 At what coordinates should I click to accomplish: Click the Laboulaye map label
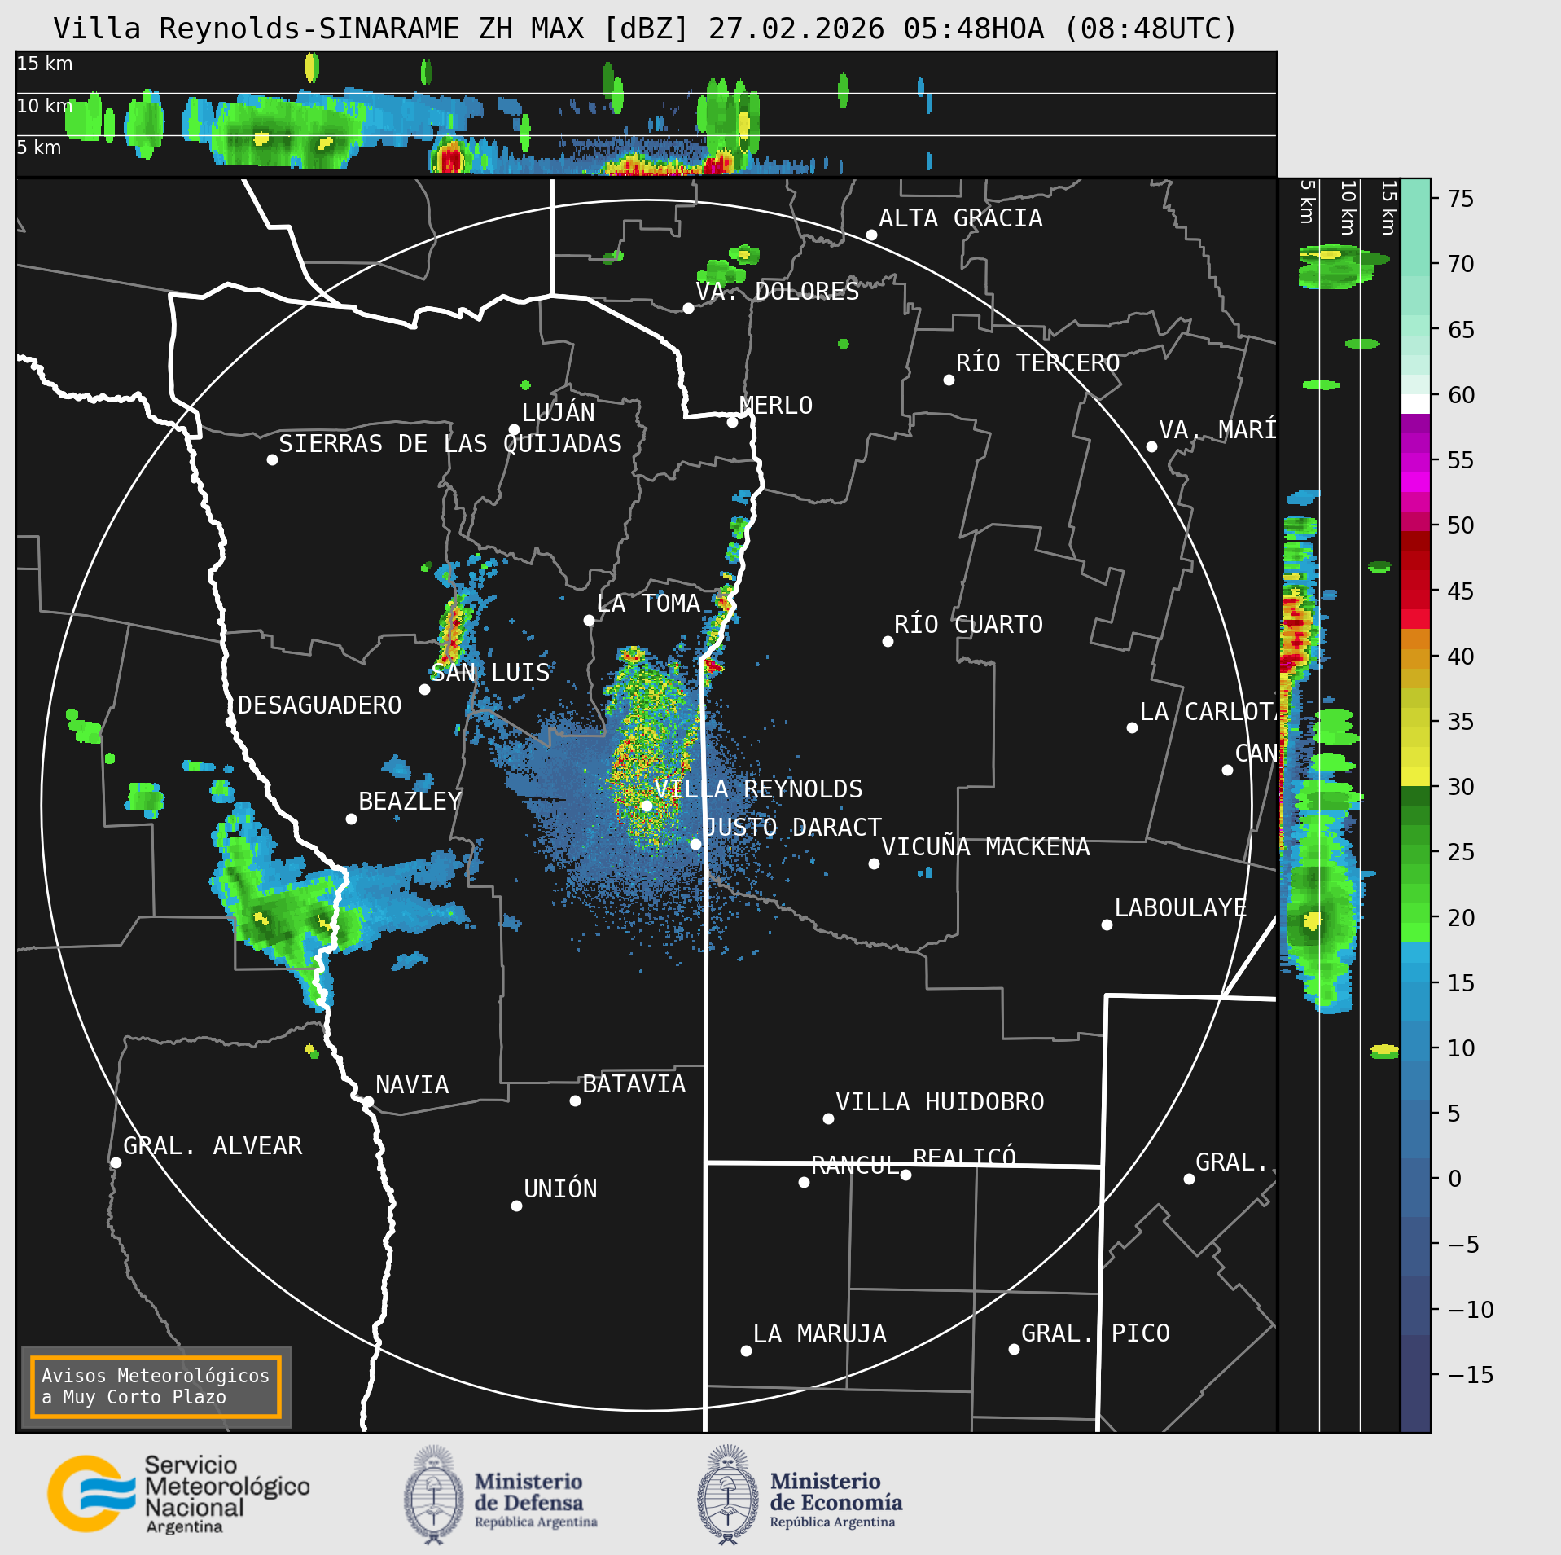(1181, 908)
